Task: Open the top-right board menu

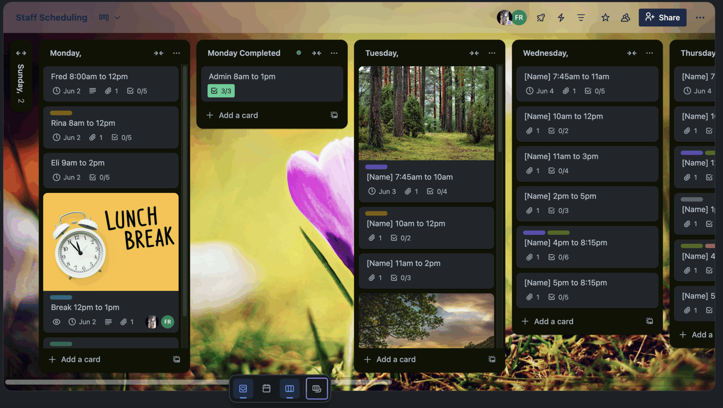Action: (700, 17)
